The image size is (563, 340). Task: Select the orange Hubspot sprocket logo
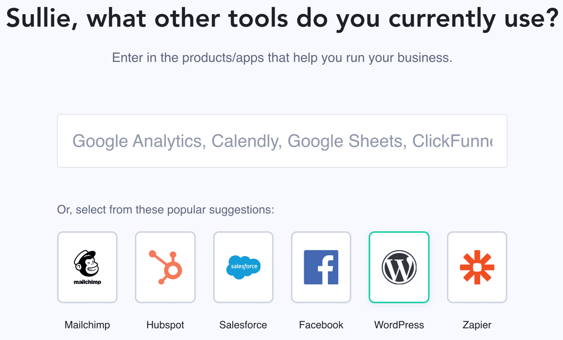point(165,267)
